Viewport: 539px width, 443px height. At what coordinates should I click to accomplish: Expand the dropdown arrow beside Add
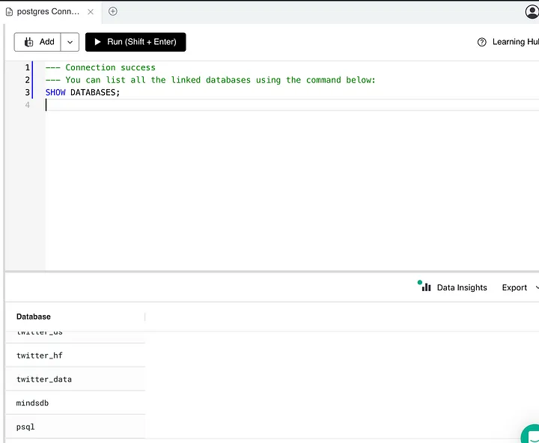(x=70, y=42)
